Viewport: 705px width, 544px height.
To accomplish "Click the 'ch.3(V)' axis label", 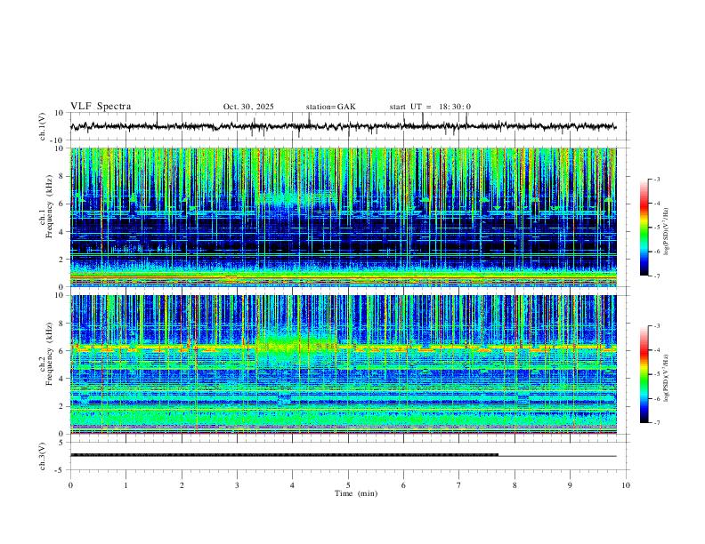I will point(43,456).
